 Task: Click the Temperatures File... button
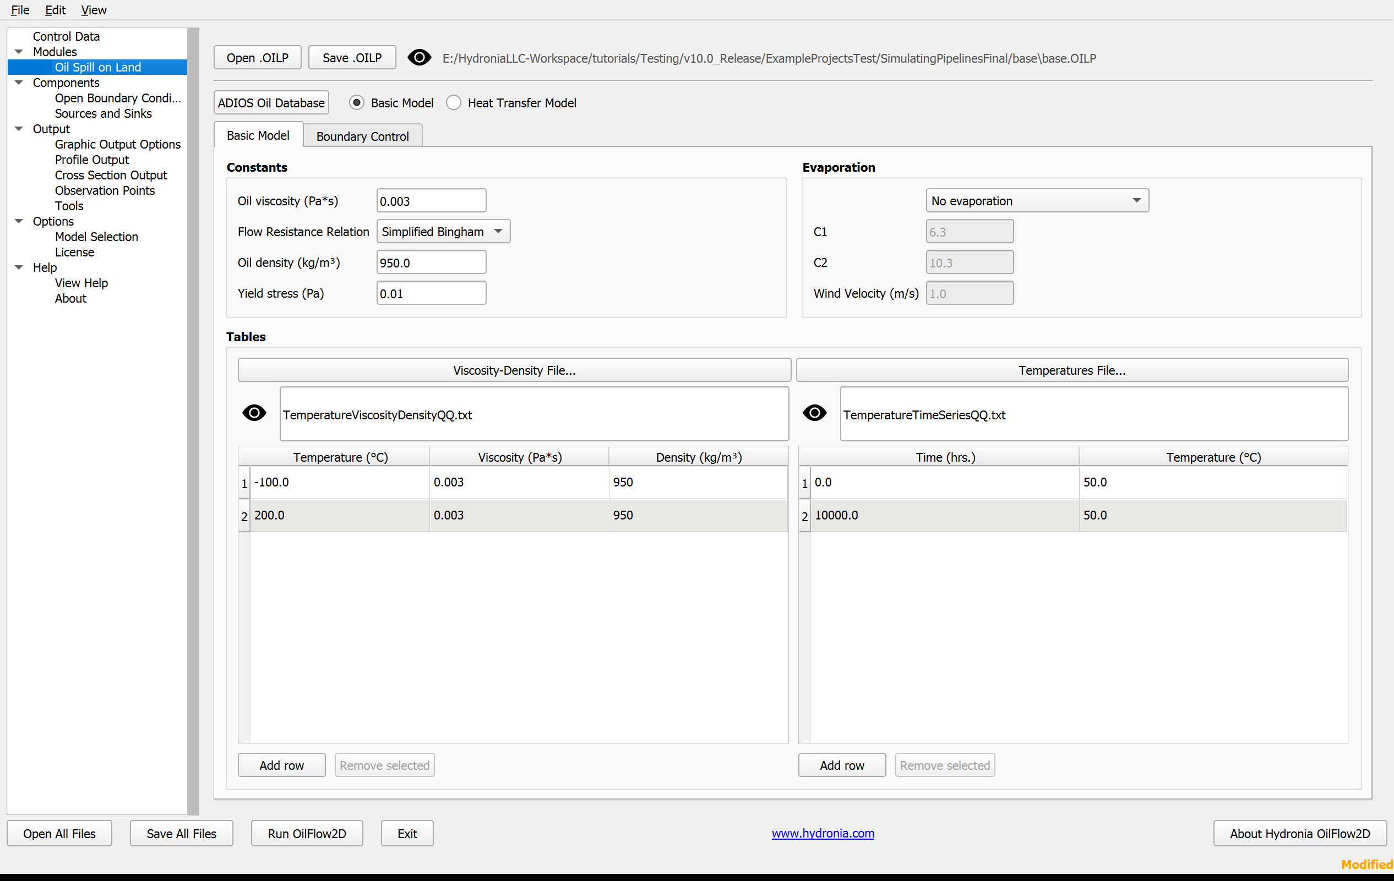tap(1072, 370)
